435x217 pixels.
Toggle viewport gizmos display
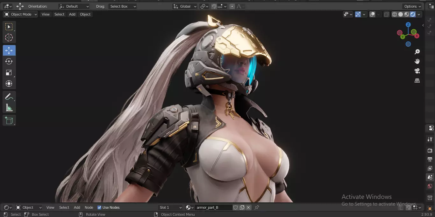[358, 14]
